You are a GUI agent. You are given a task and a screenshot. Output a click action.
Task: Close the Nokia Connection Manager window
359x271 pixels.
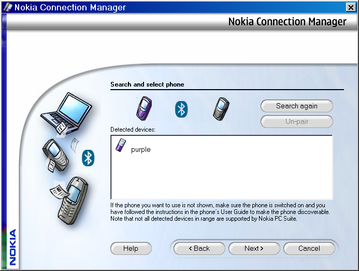click(351, 7)
